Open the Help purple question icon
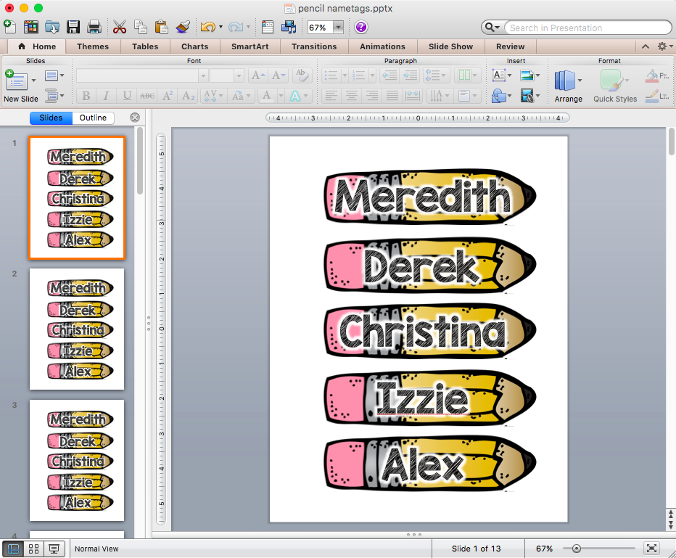This screenshot has height=558, width=676. 361,27
